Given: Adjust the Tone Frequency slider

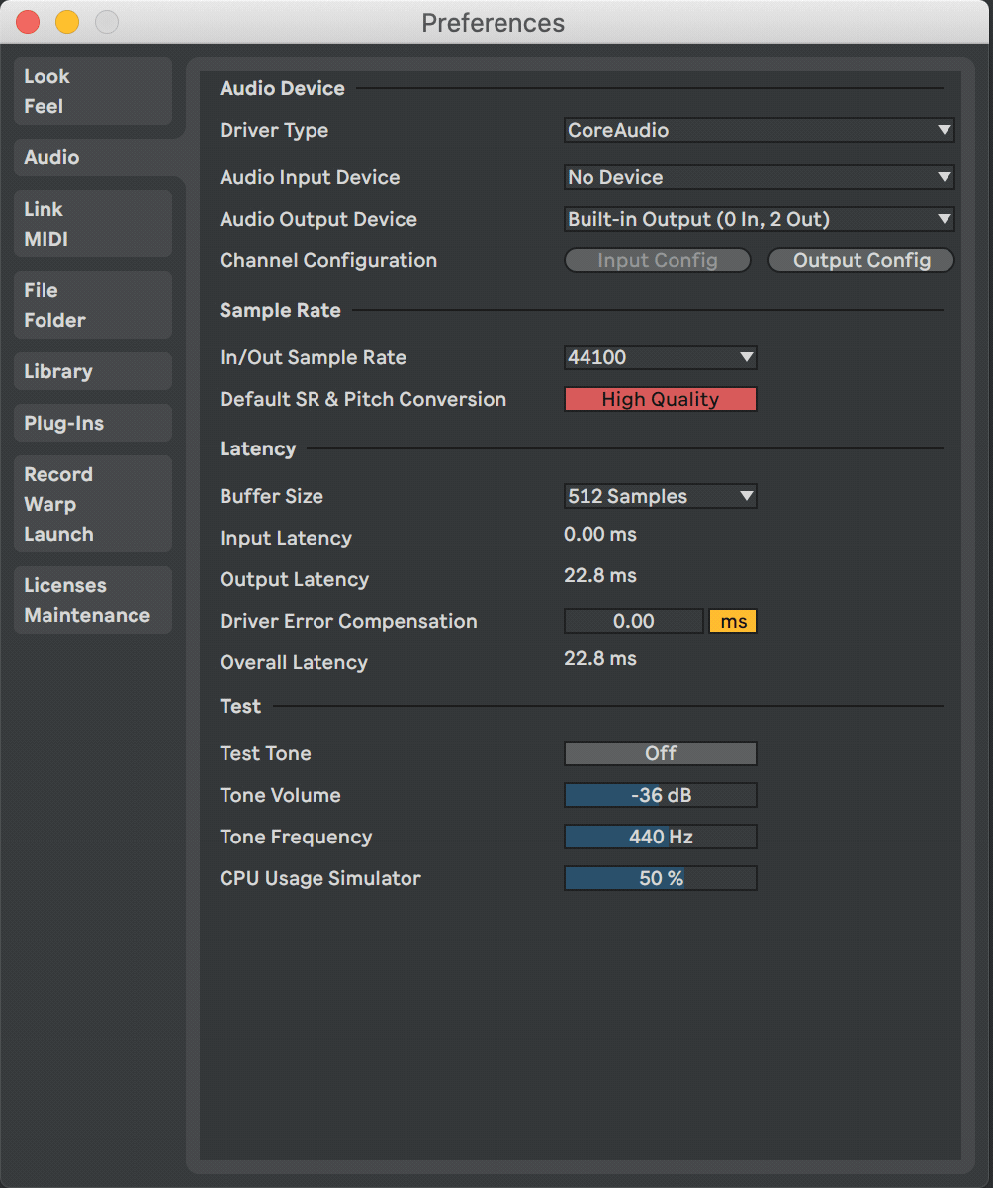Looking at the screenshot, I should [x=660, y=837].
